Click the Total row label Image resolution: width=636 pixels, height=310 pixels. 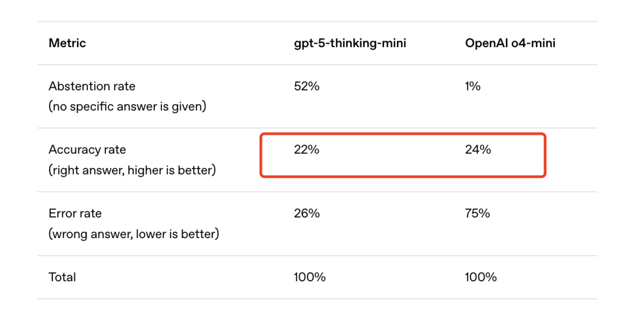[x=62, y=277]
